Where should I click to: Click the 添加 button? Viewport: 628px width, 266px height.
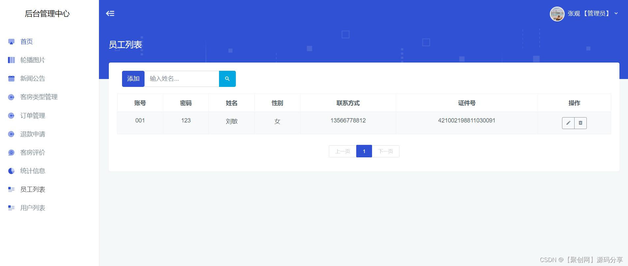click(x=133, y=79)
